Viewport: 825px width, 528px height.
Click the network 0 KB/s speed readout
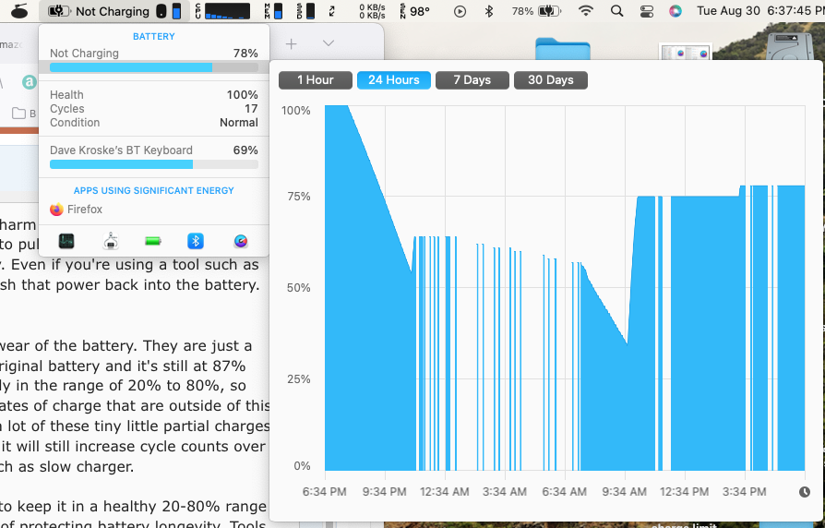[372, 11]
